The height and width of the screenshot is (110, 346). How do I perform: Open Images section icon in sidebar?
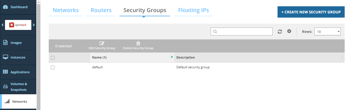pos(5,43)
